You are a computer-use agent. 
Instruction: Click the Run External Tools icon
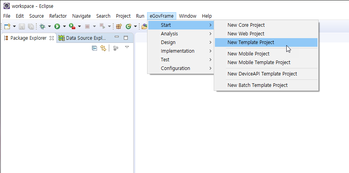pos(72,26)
